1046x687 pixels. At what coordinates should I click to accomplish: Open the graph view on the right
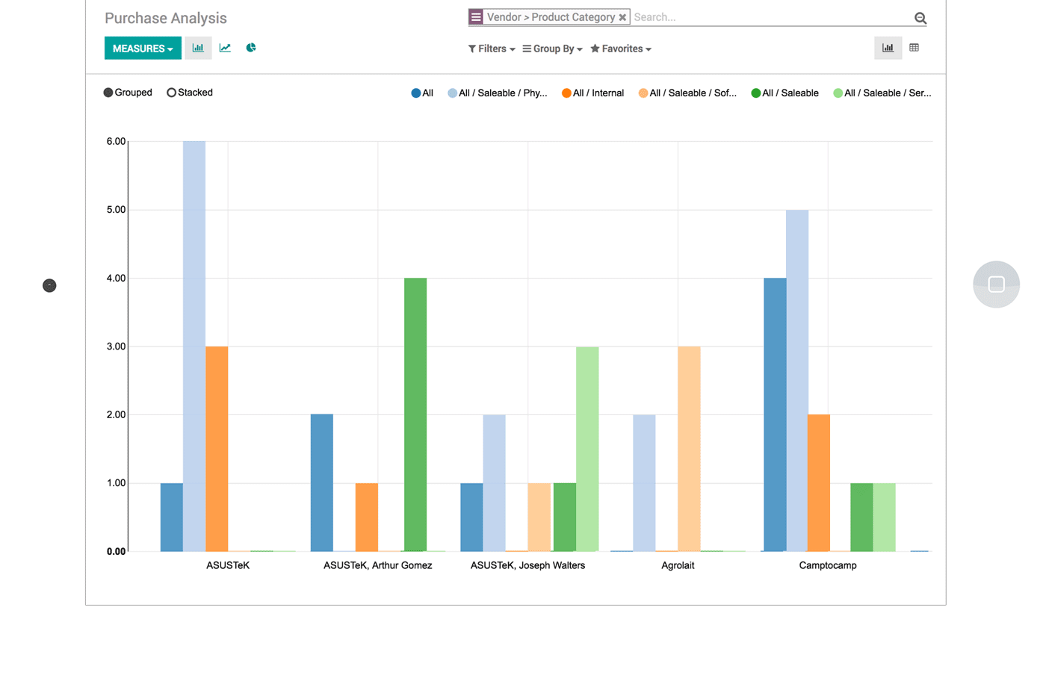tap(888, 48)
